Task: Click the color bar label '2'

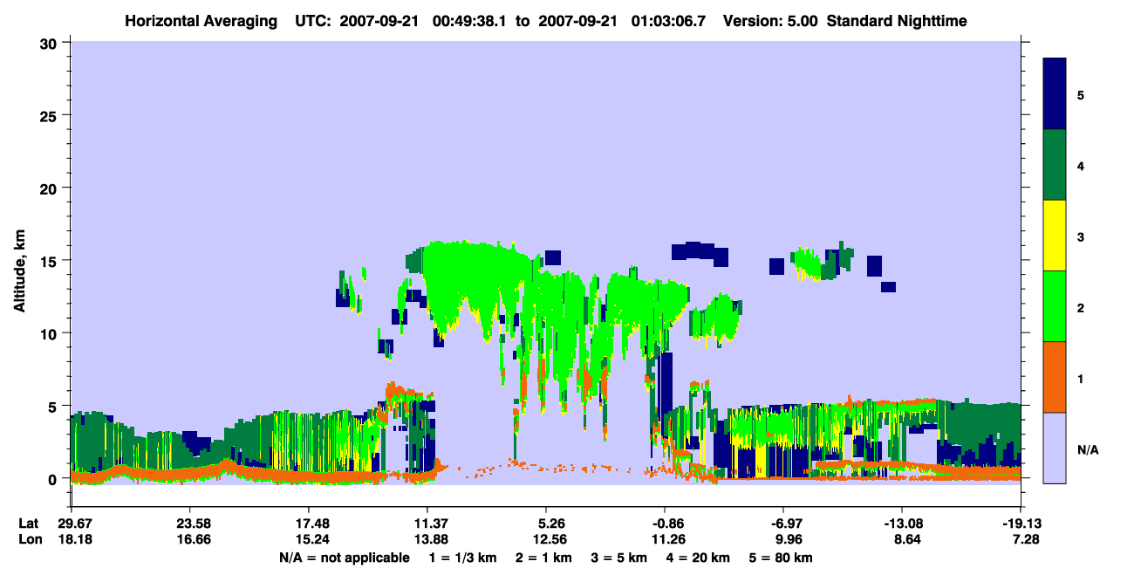Action: coord(1081,307)
